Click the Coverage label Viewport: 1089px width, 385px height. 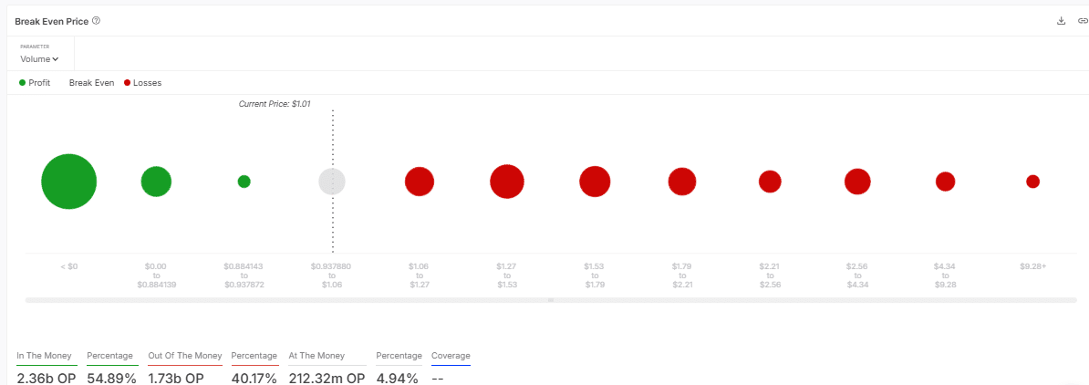(x=451, y=356)
